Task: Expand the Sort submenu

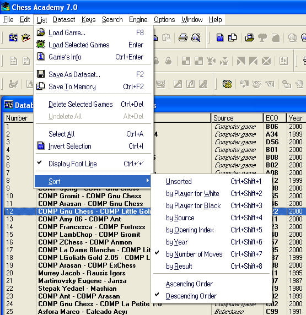Action: [93, 181]
